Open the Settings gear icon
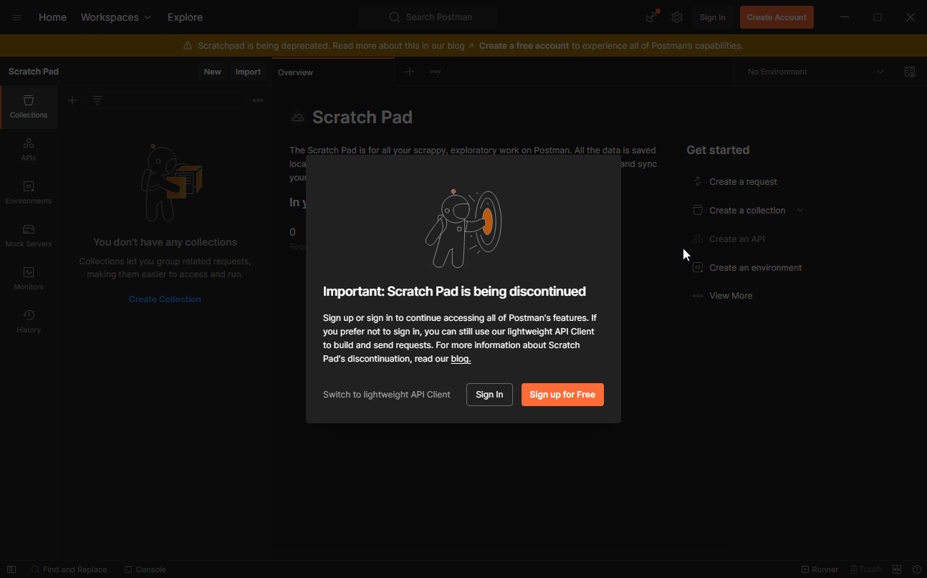 (x=677, y=16)
